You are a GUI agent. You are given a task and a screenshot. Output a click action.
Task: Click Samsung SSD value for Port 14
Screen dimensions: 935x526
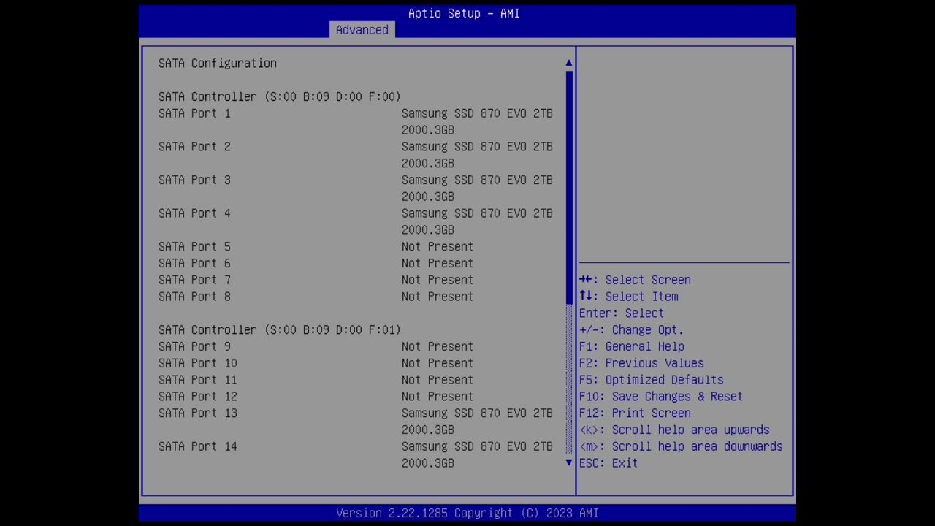(477, 446)
